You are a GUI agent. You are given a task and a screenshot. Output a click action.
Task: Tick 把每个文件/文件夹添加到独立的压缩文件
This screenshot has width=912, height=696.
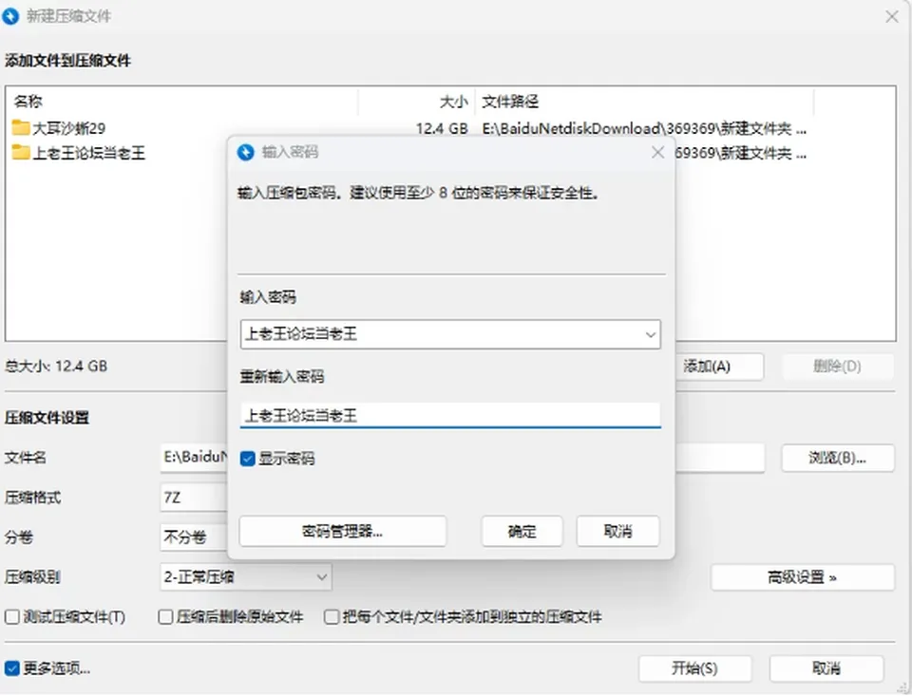point(332,616)
